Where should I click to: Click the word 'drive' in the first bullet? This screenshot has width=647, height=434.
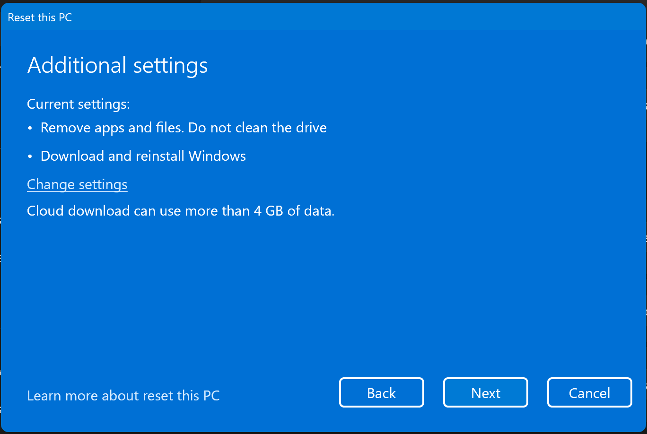[310, 128]
